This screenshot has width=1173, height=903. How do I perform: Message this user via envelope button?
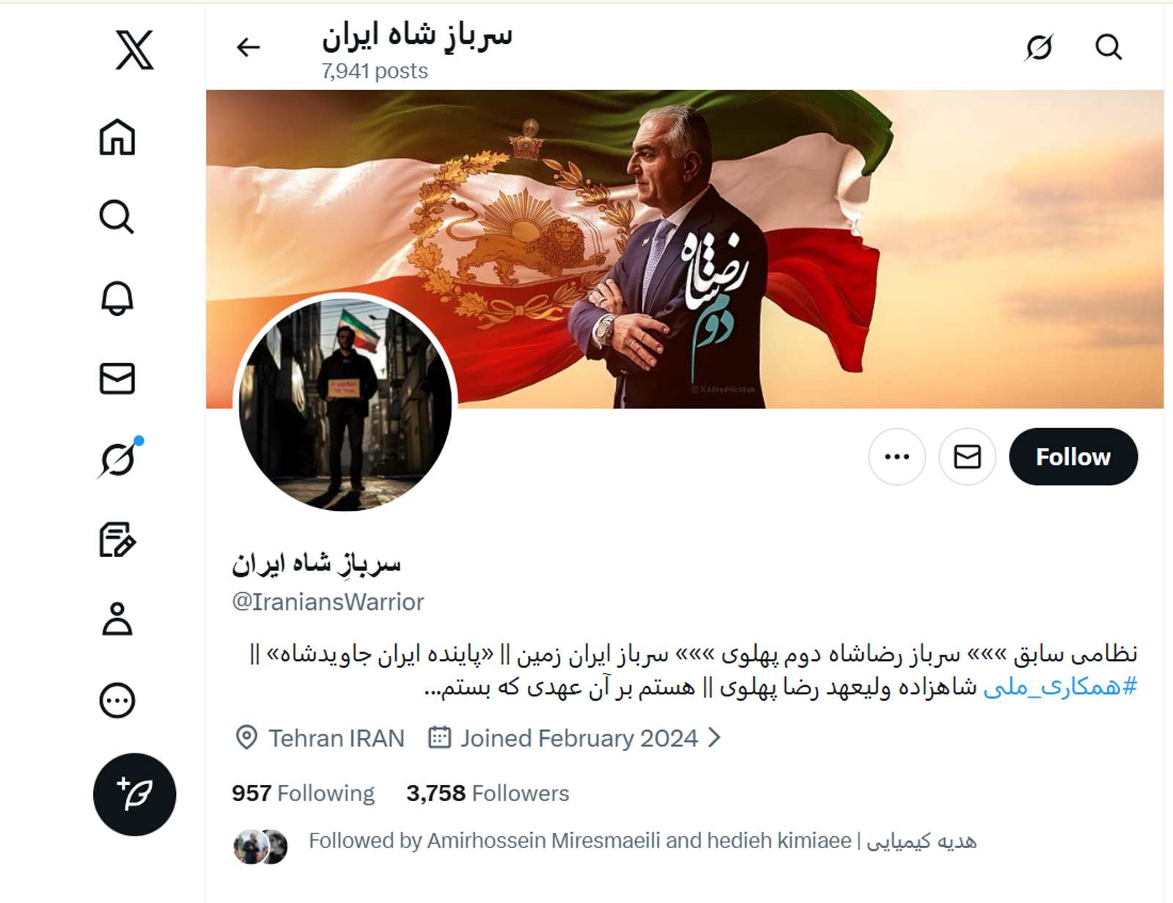point(968,457)
